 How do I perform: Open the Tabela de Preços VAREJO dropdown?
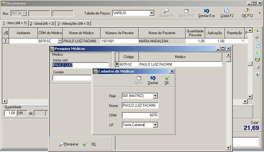tap(152, 13)
